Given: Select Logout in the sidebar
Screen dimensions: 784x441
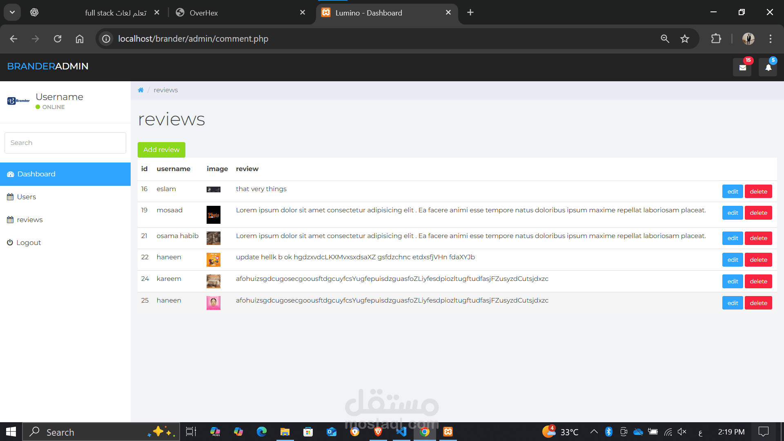Looking at the screenshot, I should 29,243.
